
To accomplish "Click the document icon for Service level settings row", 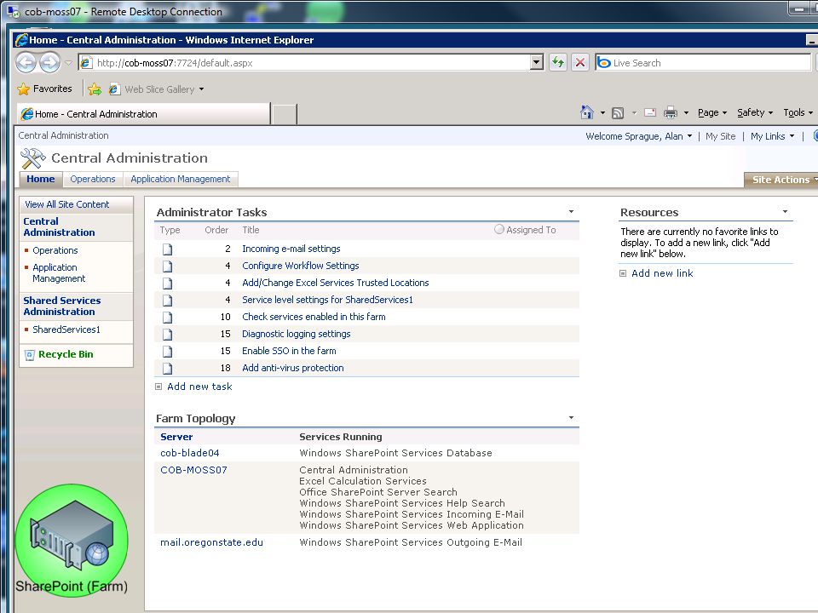I will (x=167, y=301).
